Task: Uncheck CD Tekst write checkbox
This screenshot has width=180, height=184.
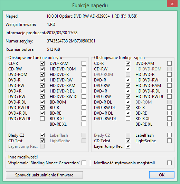Action: click(128, 141)
